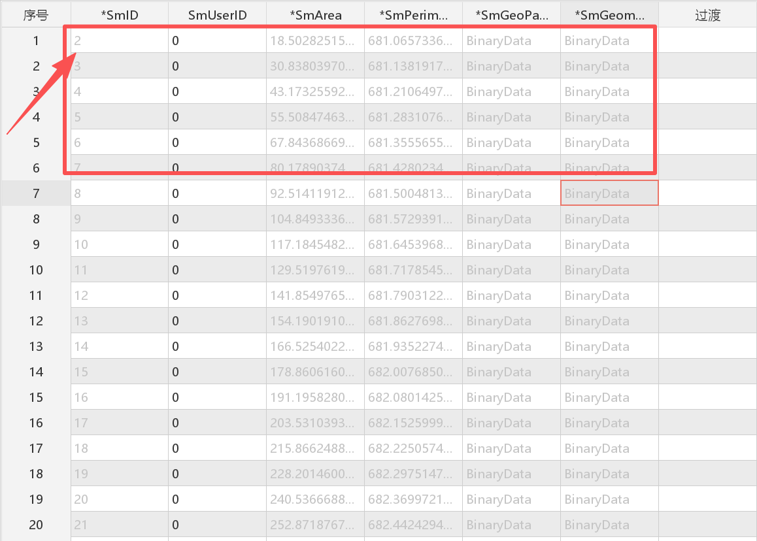The width and height of the screenshot is (757, 541).
Task: Click row header number 12
Action: (x=36, y=321)
